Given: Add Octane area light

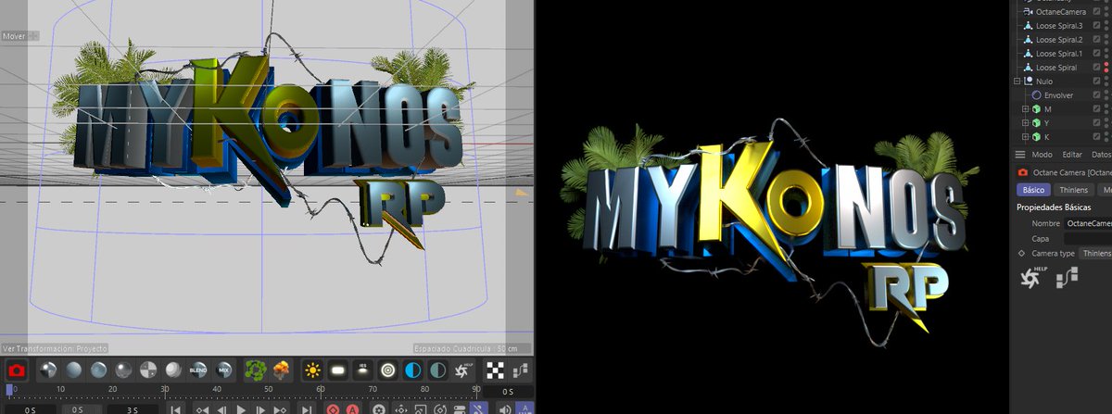Looking at the screenshot, I should 338,370.
